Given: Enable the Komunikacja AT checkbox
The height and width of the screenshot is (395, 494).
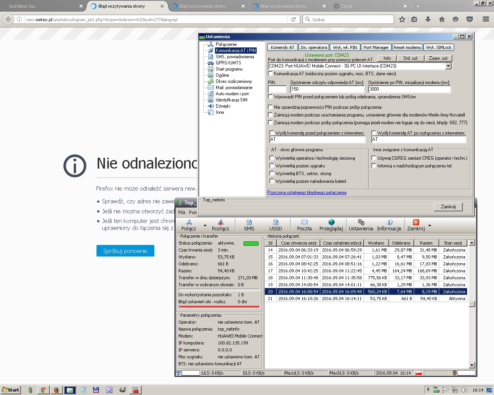Looking at the screenshot, I should [x=271, y=74].
